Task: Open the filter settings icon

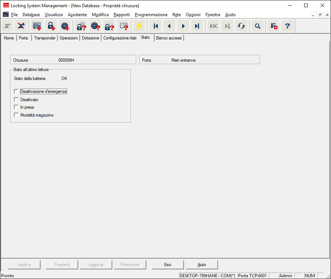Action: point(274,26)
